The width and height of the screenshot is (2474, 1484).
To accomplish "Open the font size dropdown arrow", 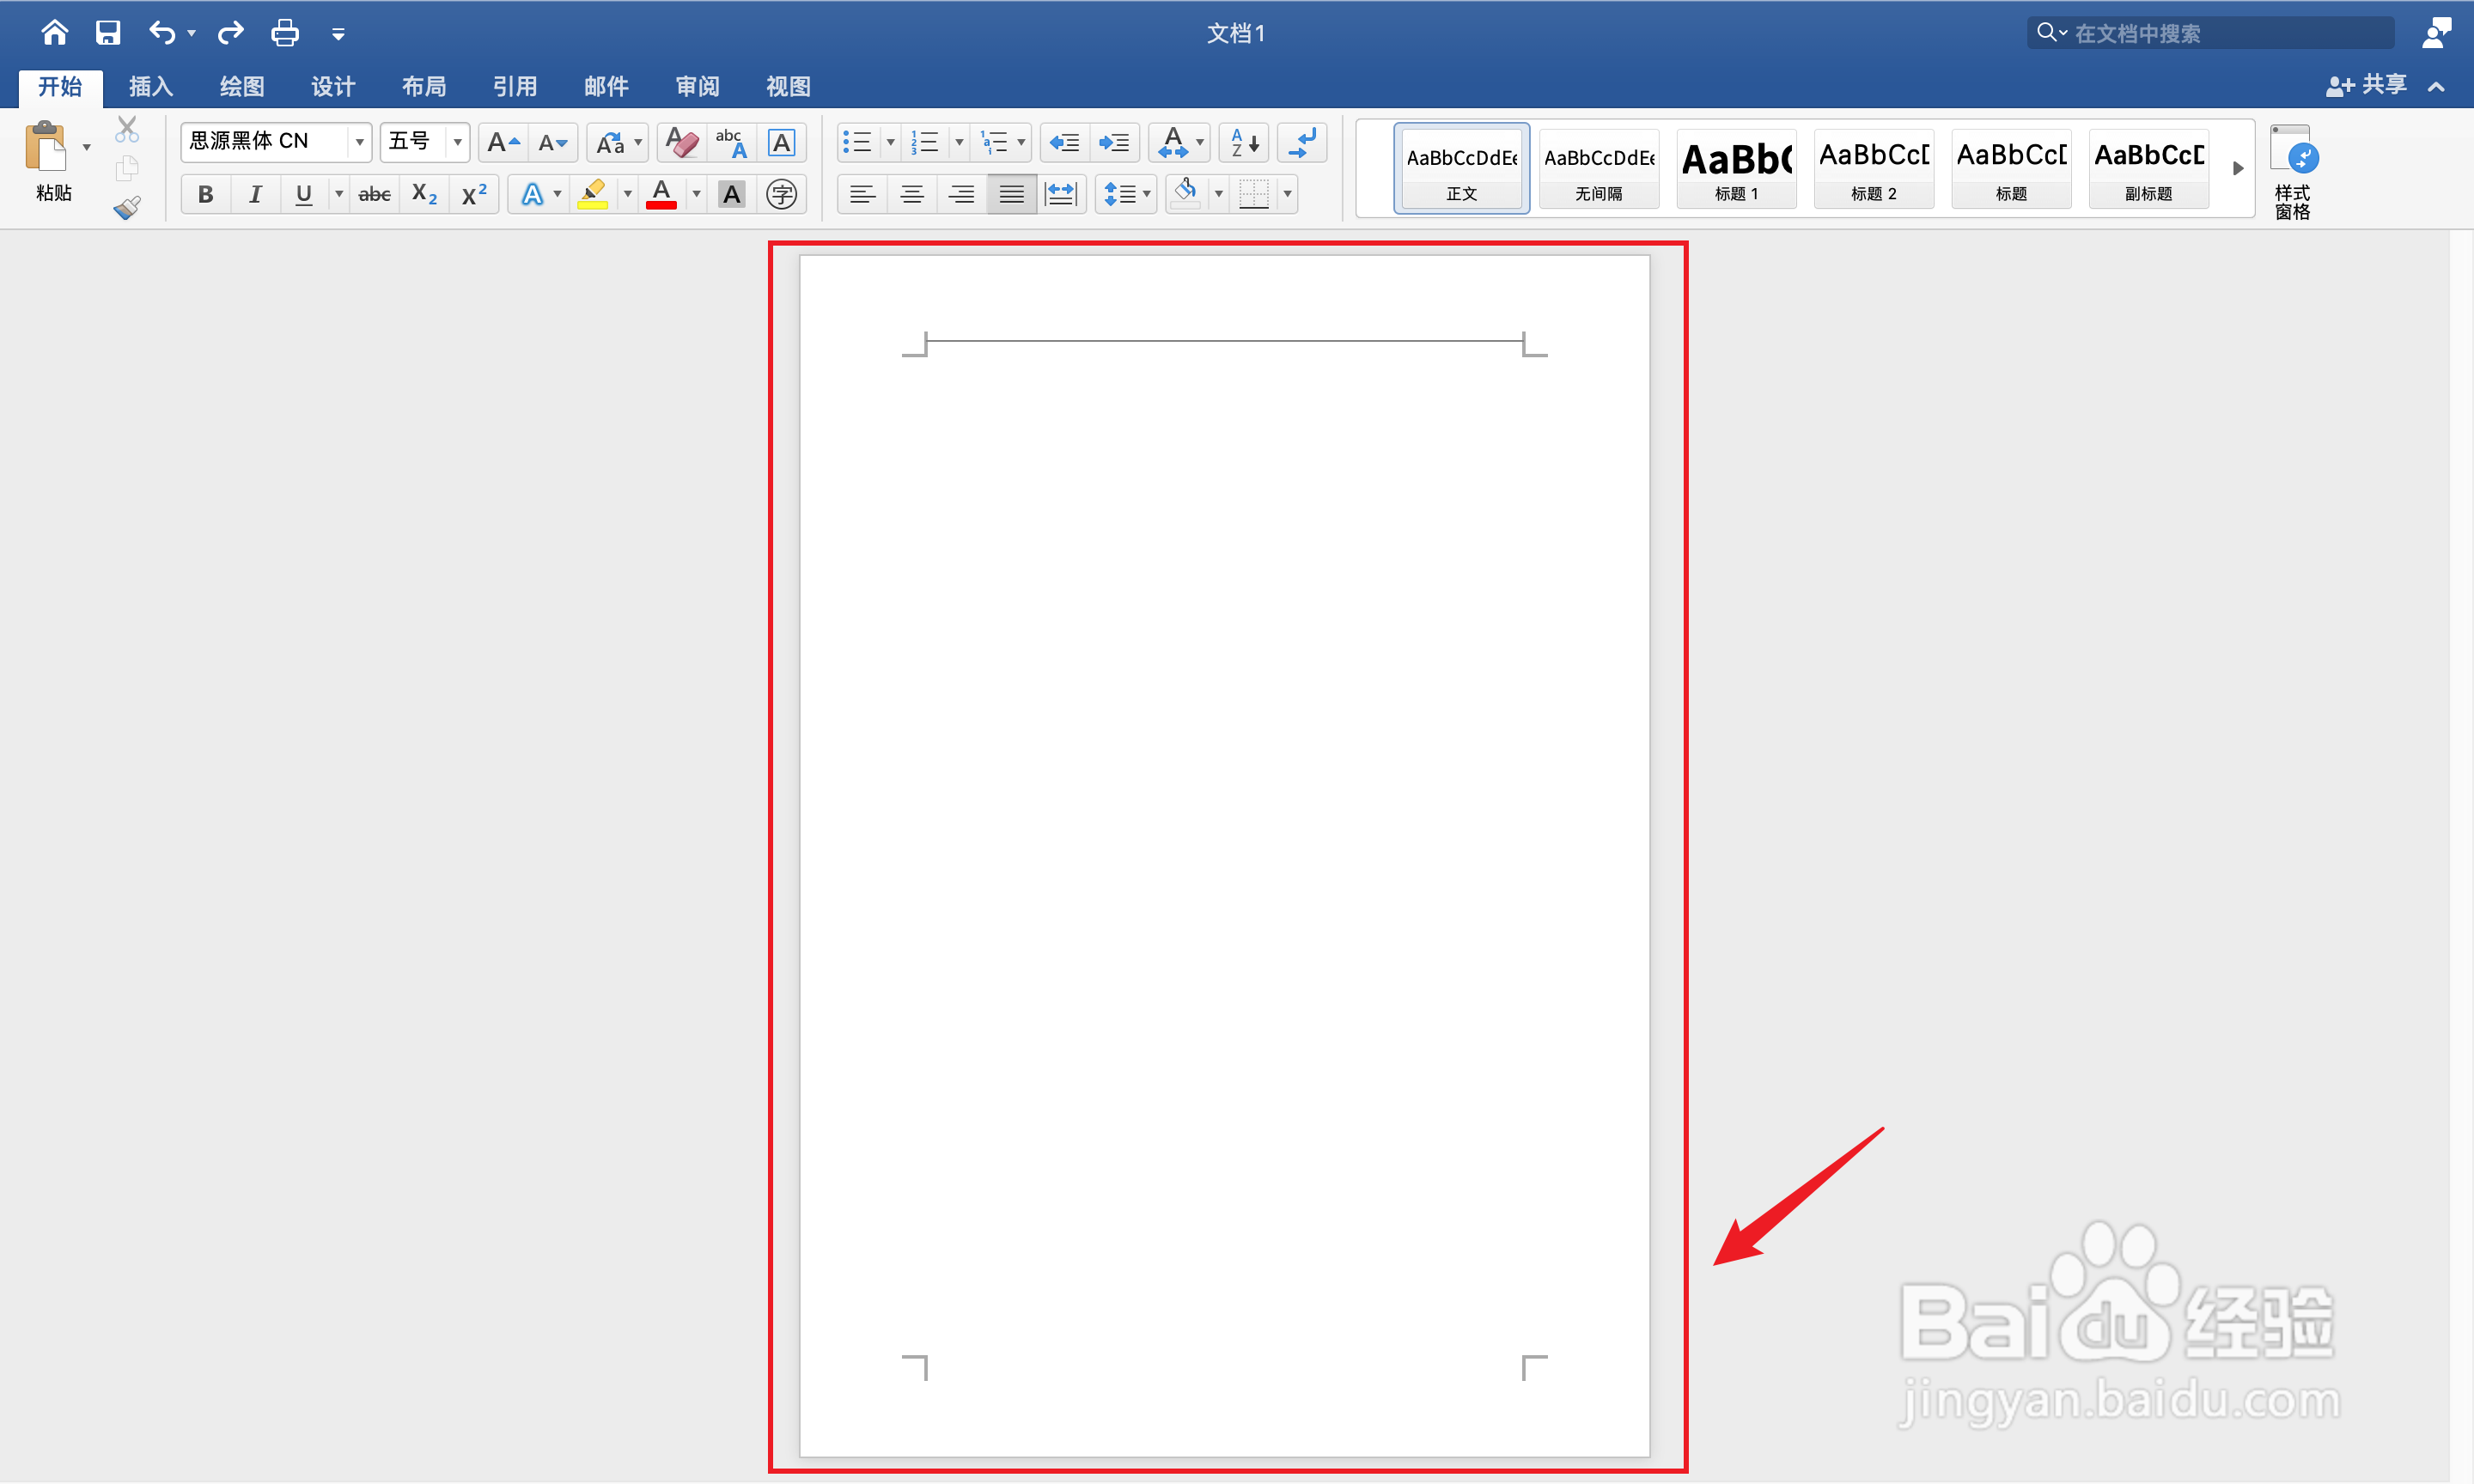I will [x=457, y=142].
